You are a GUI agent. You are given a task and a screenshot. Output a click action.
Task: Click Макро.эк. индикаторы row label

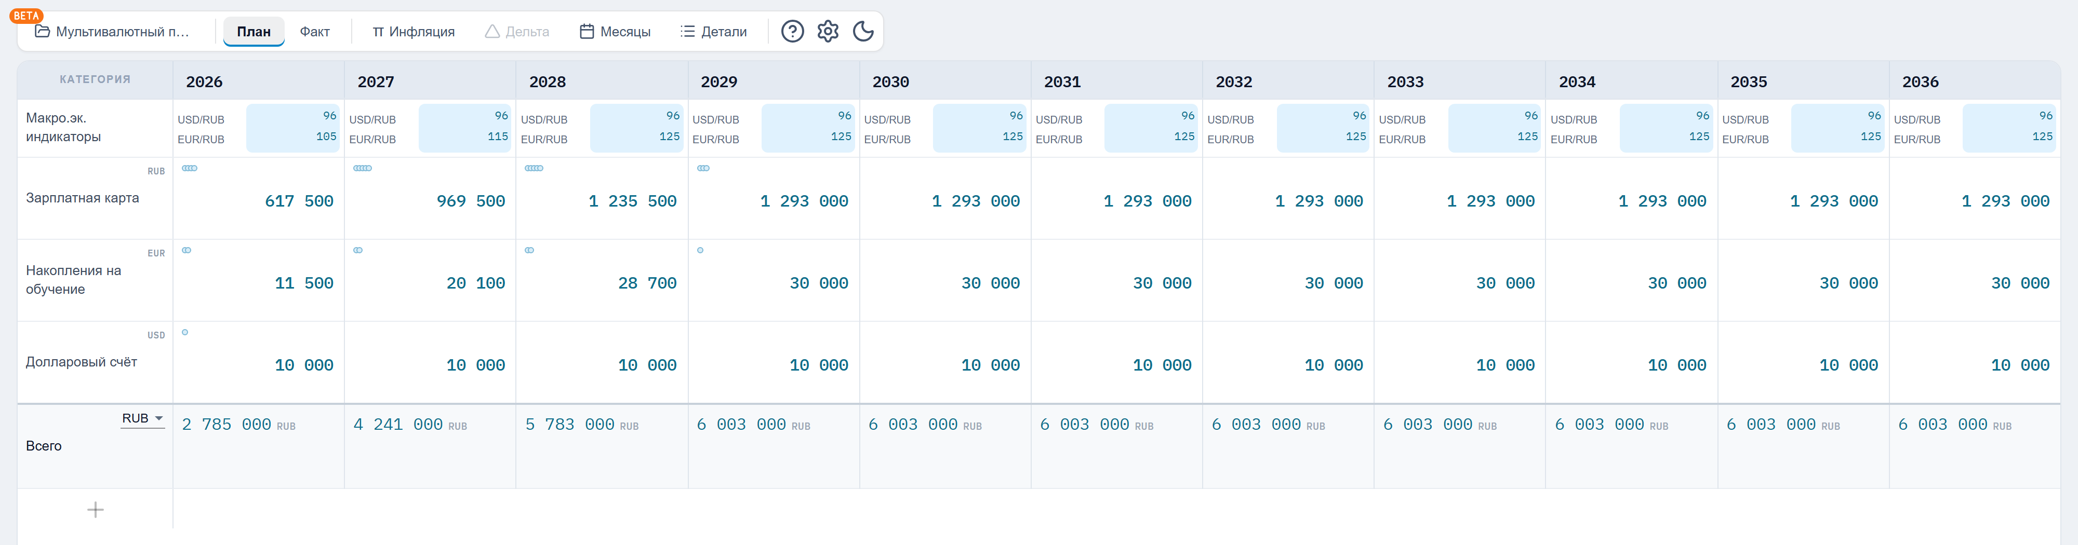pos(64,127)
